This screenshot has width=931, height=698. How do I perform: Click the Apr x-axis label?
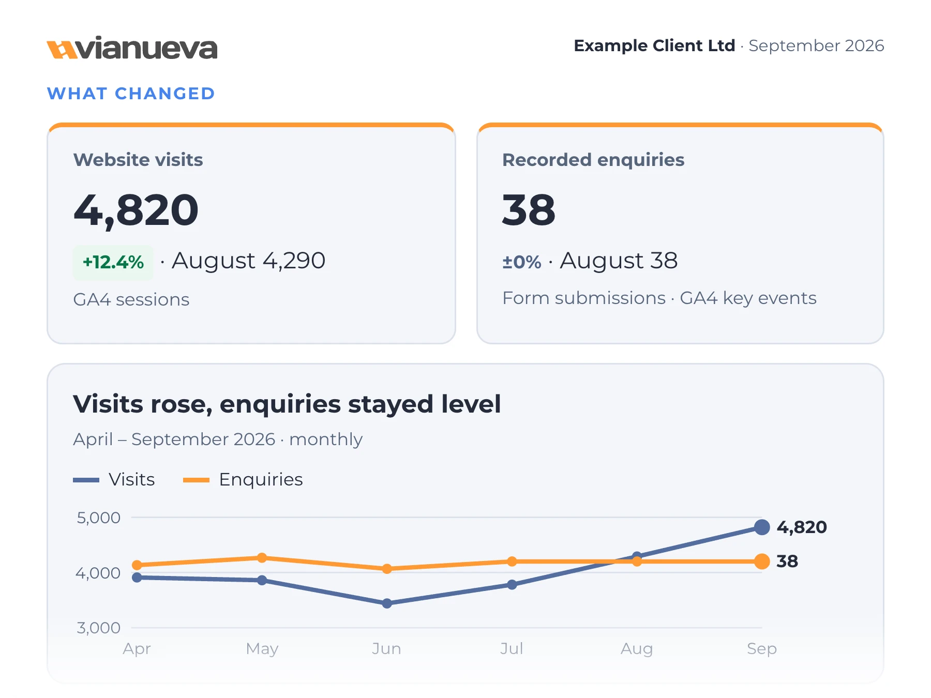137,649
